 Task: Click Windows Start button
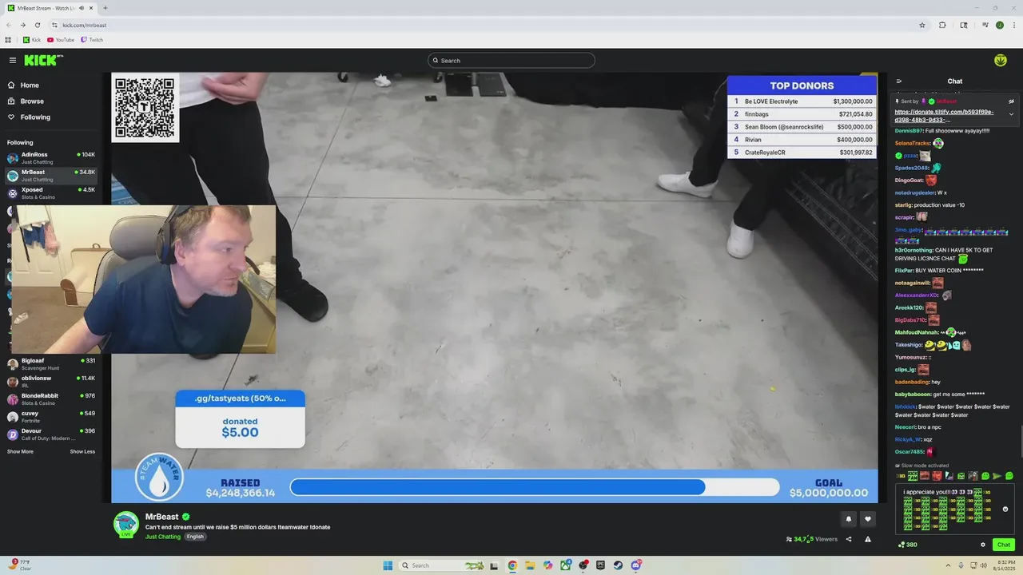tap(388, 565)
